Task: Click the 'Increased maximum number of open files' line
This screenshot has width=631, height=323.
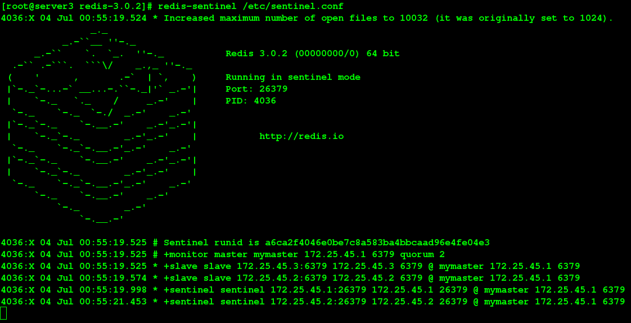Action: 307,18
